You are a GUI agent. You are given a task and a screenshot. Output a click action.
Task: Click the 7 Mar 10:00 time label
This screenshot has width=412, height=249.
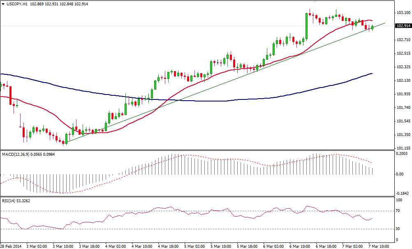[378, 246]
